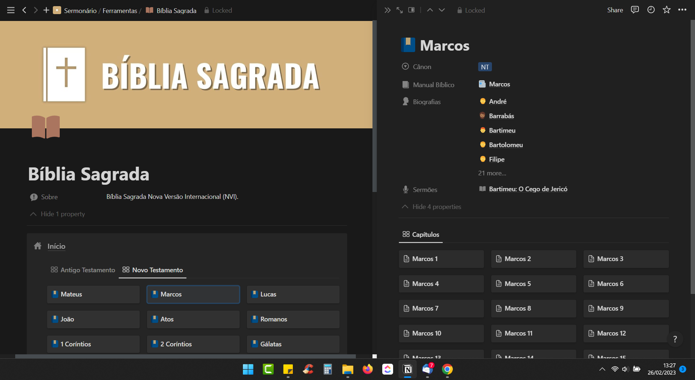Open the 2 Coríntios book card
The image size is (695, 380).
coord(193,344)
